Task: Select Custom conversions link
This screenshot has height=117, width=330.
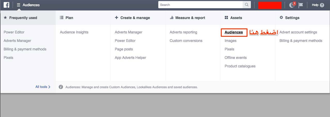Action: (186, 41)
